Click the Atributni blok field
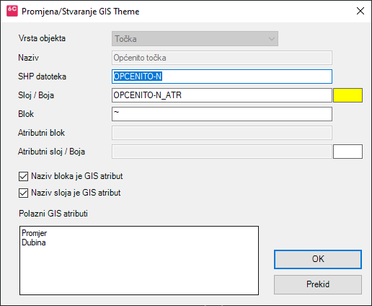Viewport: 372px width, 306px height. [x=222, y=133]
